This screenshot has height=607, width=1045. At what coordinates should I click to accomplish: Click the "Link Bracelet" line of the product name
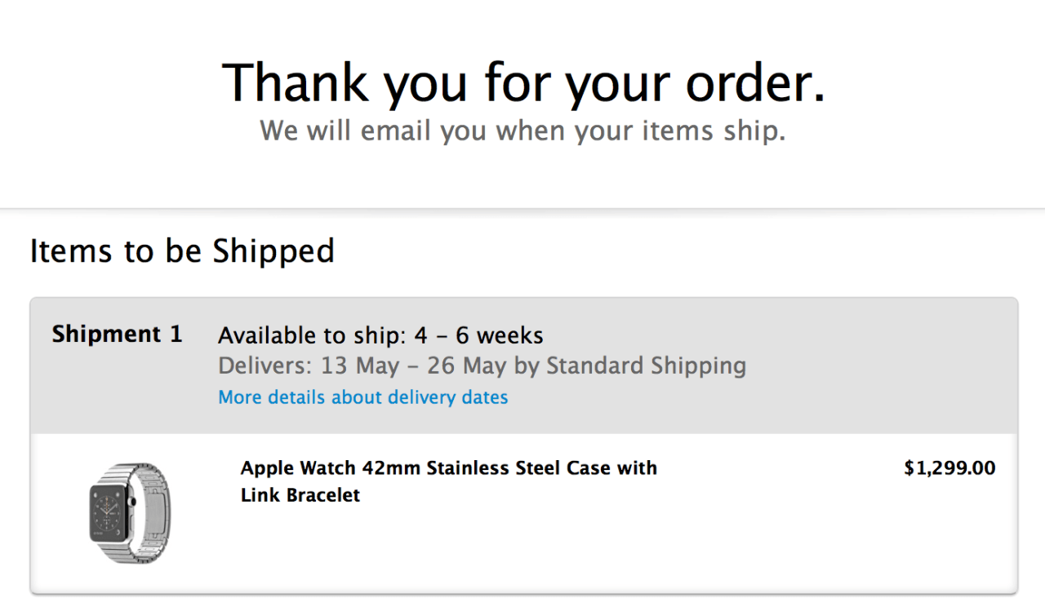click(x=300, y=495)
